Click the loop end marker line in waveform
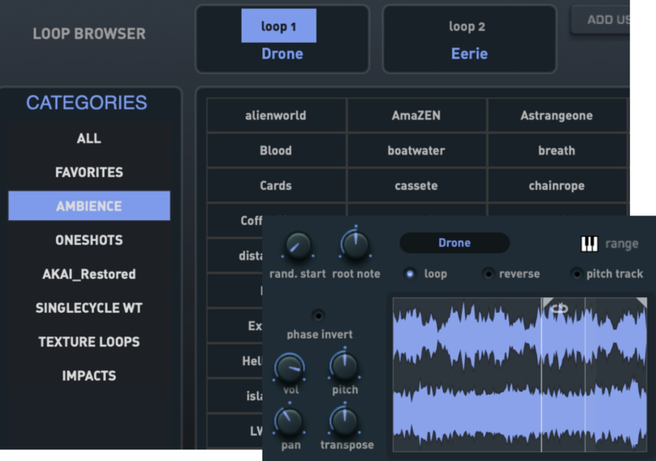Screen dimensions: 656x461 coord(585,375)
